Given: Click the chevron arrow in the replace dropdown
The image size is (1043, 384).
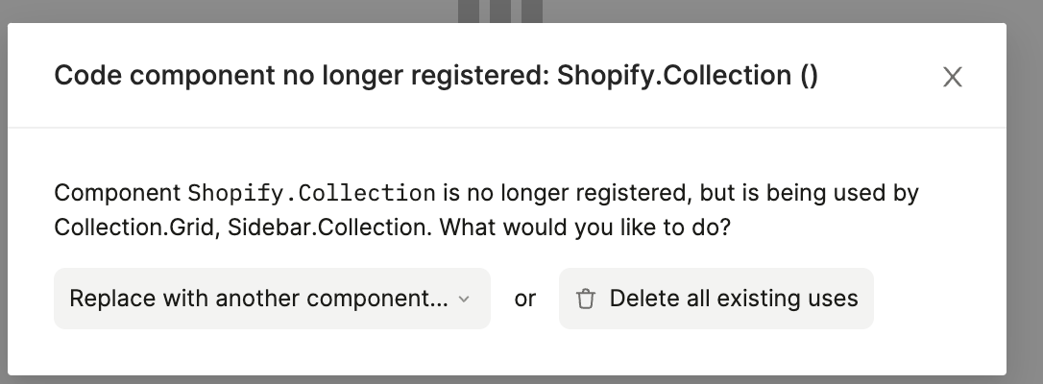Looking at the screenshot, I should [464, 299].
